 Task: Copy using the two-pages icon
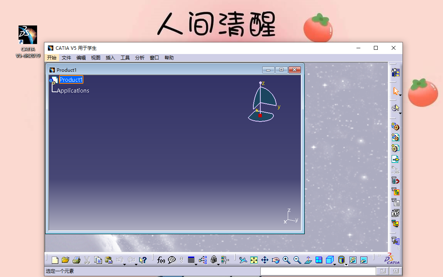tap(98, 260)
